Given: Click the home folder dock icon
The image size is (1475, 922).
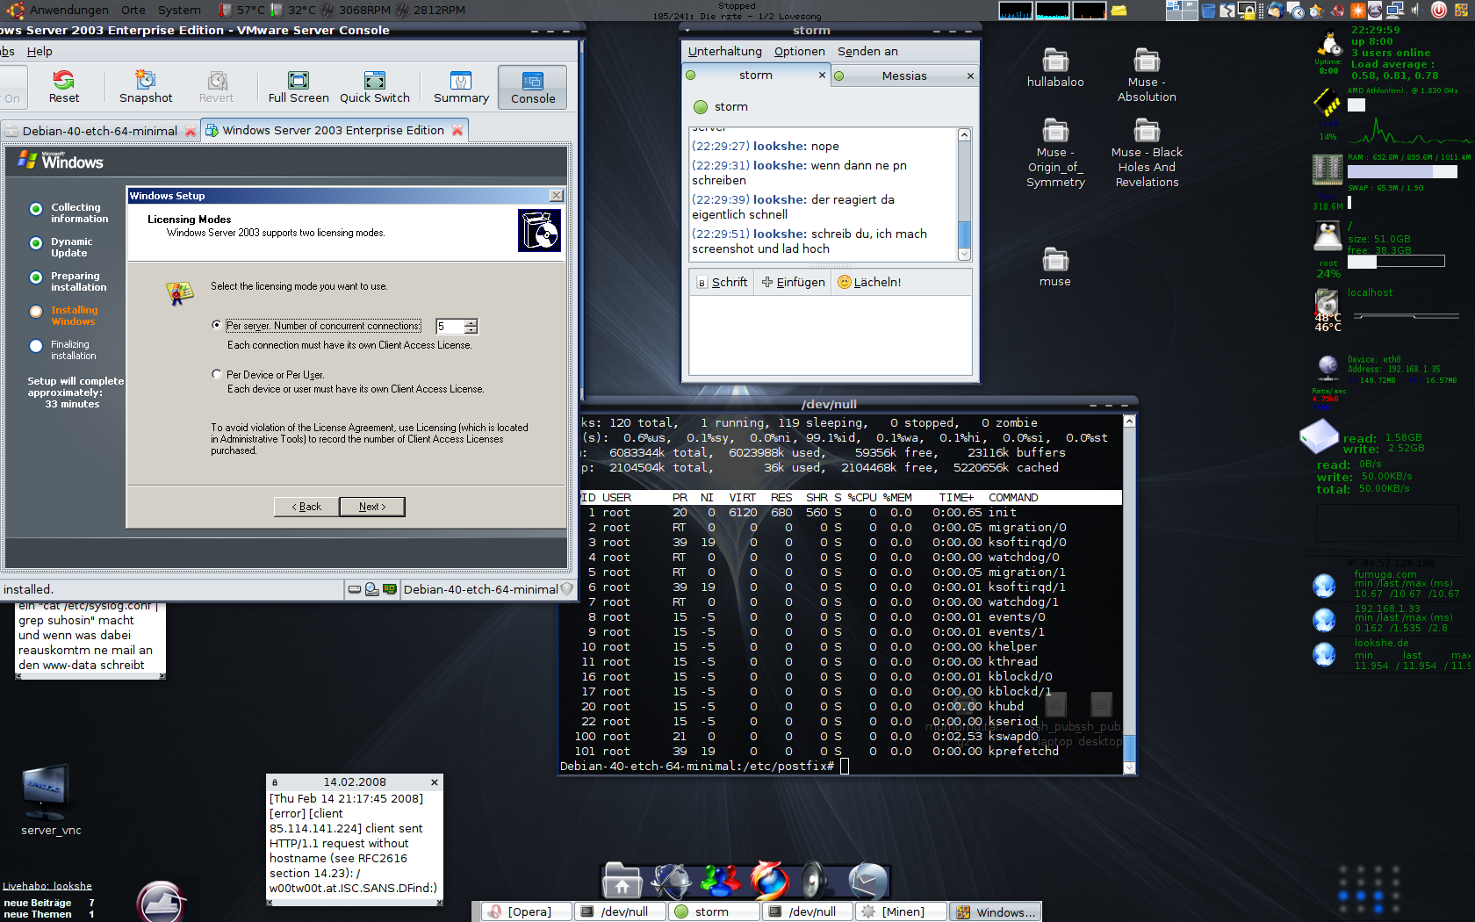Looking at the screenshot, I should click(x=622, y=881).
